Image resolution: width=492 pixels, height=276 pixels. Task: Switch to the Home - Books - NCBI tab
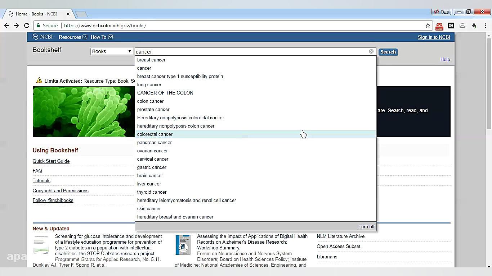click(36, 14)
